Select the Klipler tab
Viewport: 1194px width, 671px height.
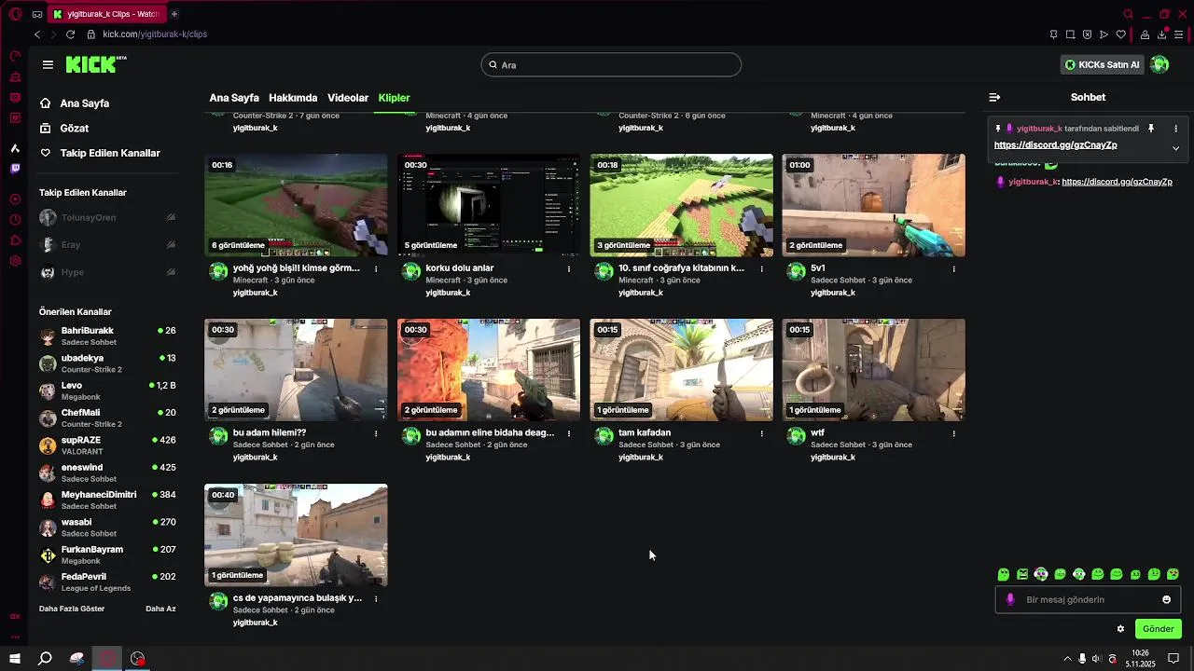[x=394, y=98]
